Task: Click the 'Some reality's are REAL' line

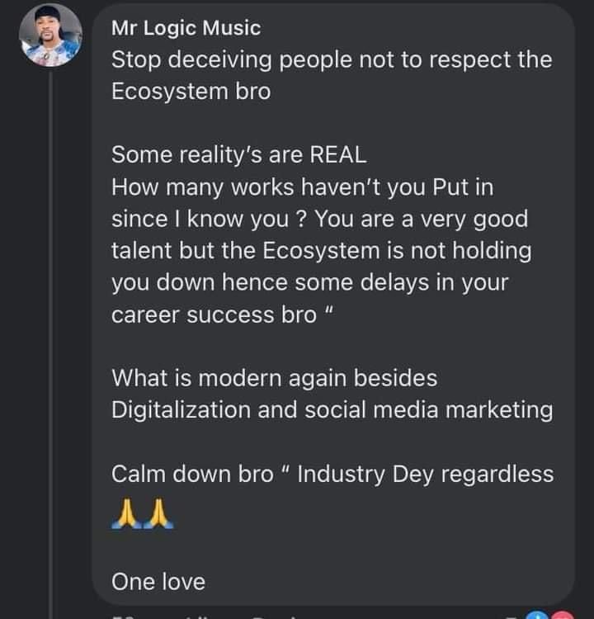Action: (x=238, y=155)
